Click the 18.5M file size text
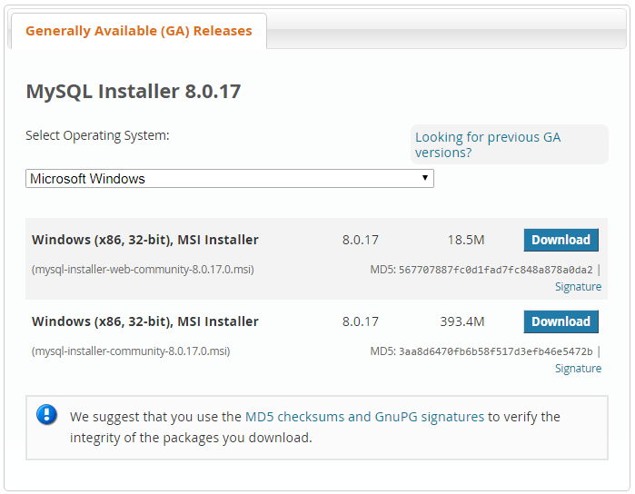The width and height of the screenshot is (635, 494). tap(466, 241)
